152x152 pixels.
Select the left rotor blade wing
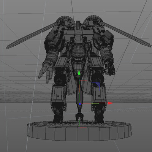pos(32,35)
